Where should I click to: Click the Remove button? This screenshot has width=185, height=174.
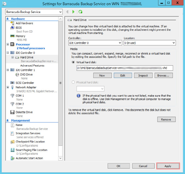point(166,119)
